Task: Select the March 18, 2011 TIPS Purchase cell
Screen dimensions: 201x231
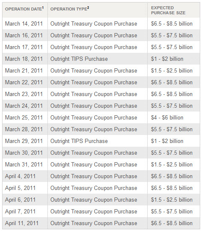Action: (x=79, y=59)
